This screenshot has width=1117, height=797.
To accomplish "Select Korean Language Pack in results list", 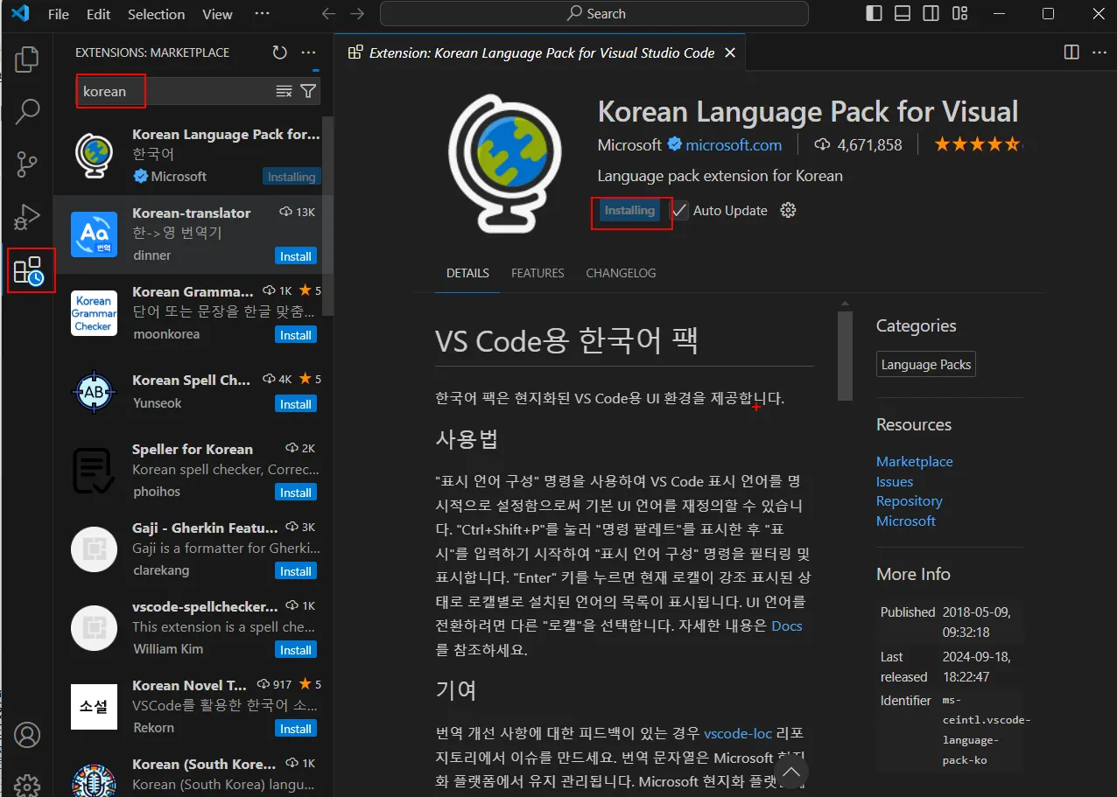I will (187, 156).
